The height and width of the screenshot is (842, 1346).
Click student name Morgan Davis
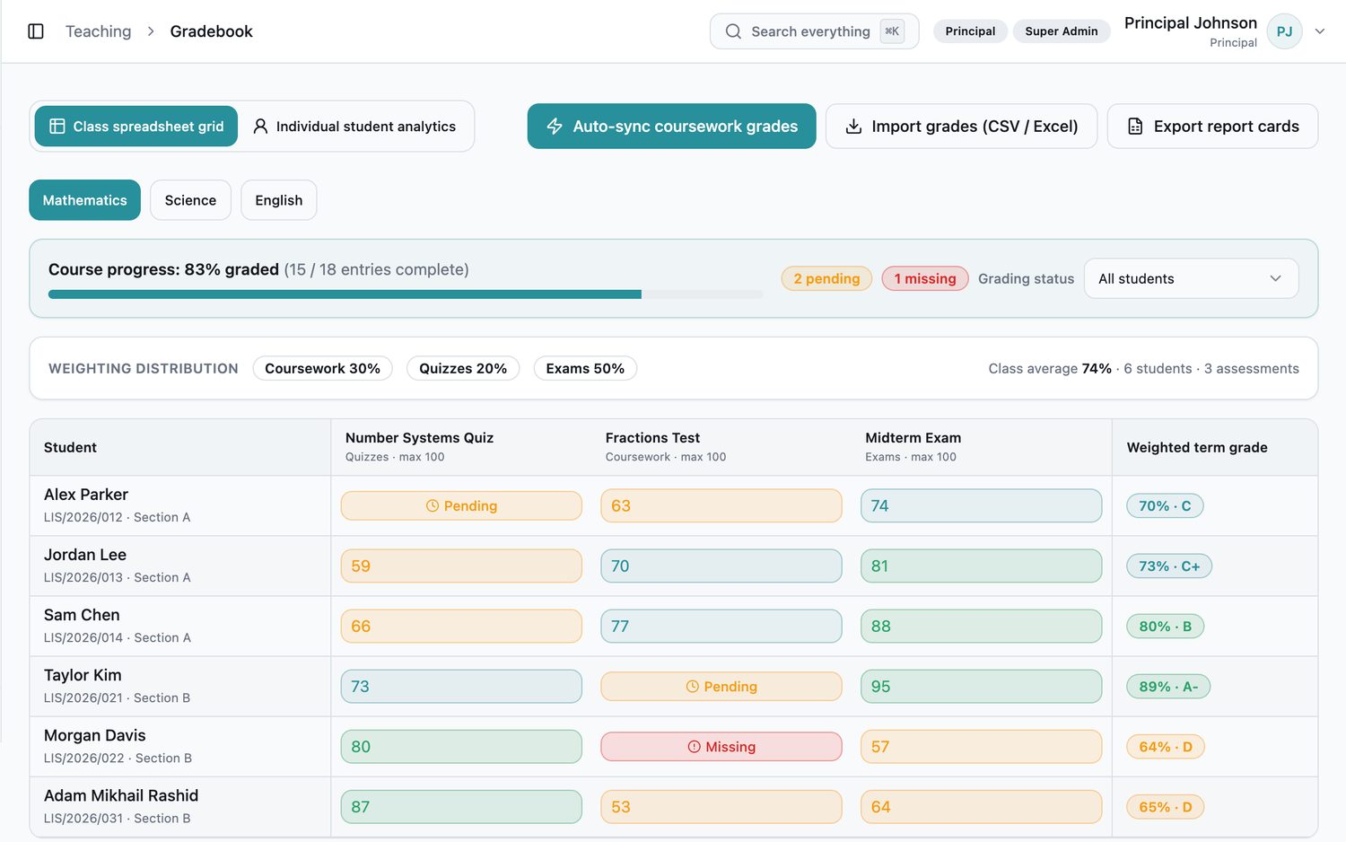pos(94,735)
